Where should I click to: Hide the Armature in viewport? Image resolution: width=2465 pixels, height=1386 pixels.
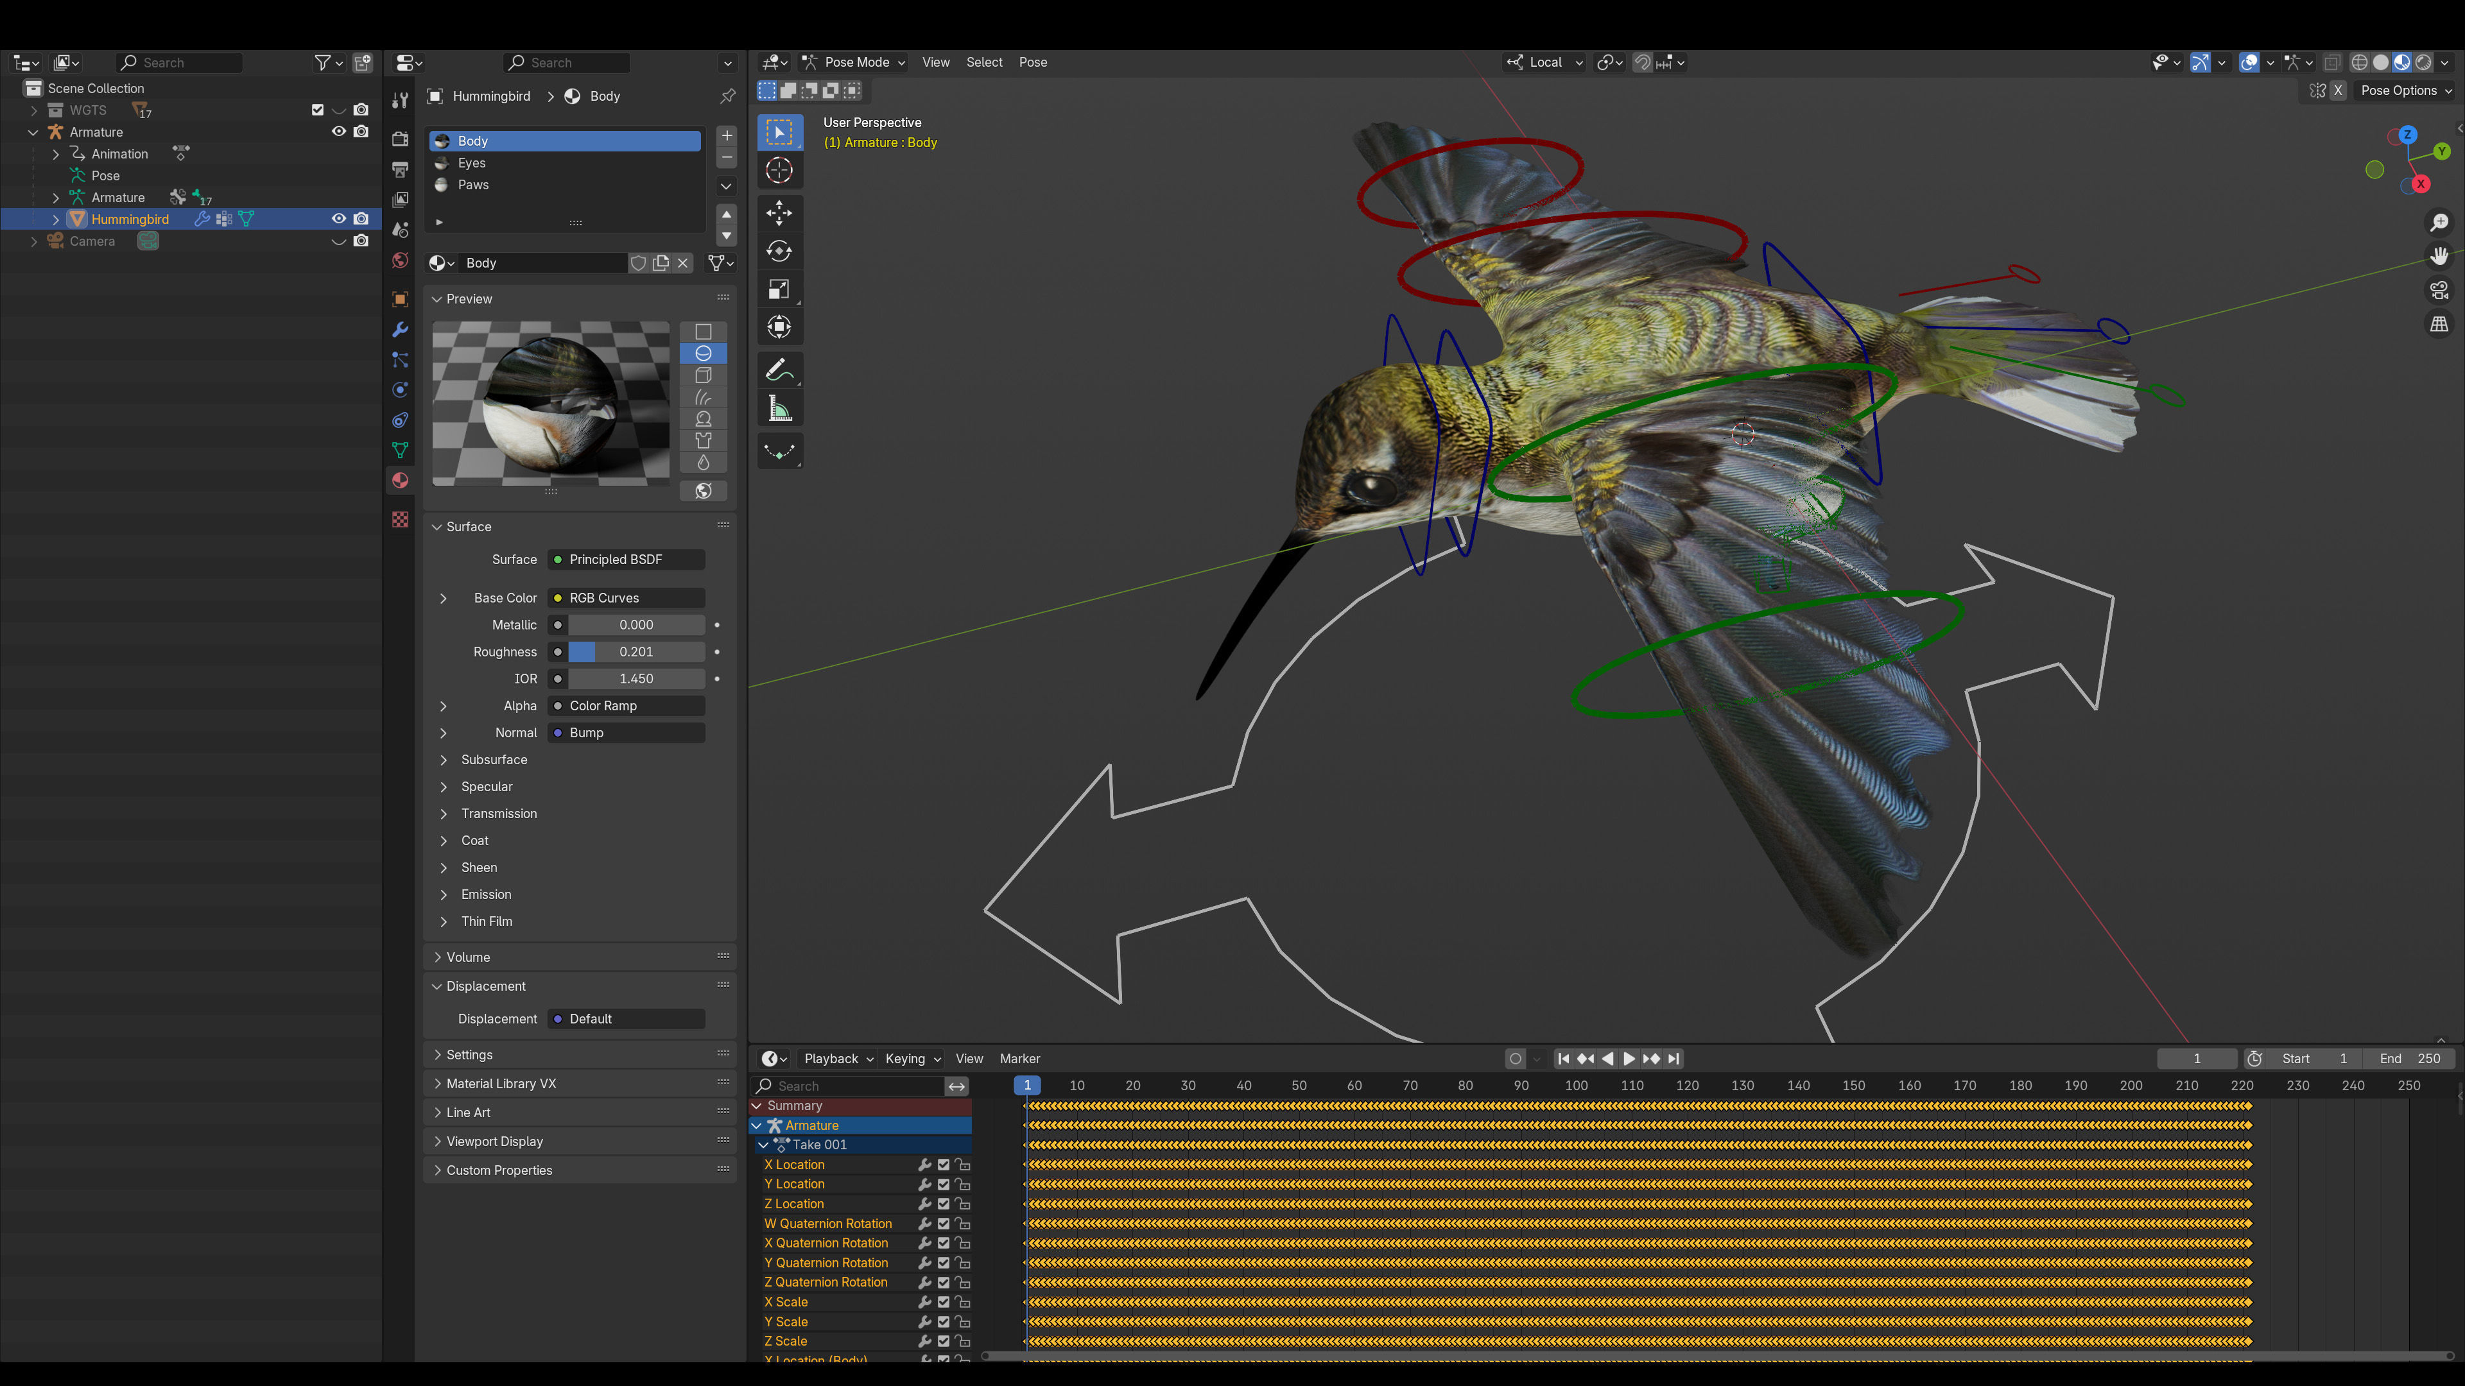point(338,132)
